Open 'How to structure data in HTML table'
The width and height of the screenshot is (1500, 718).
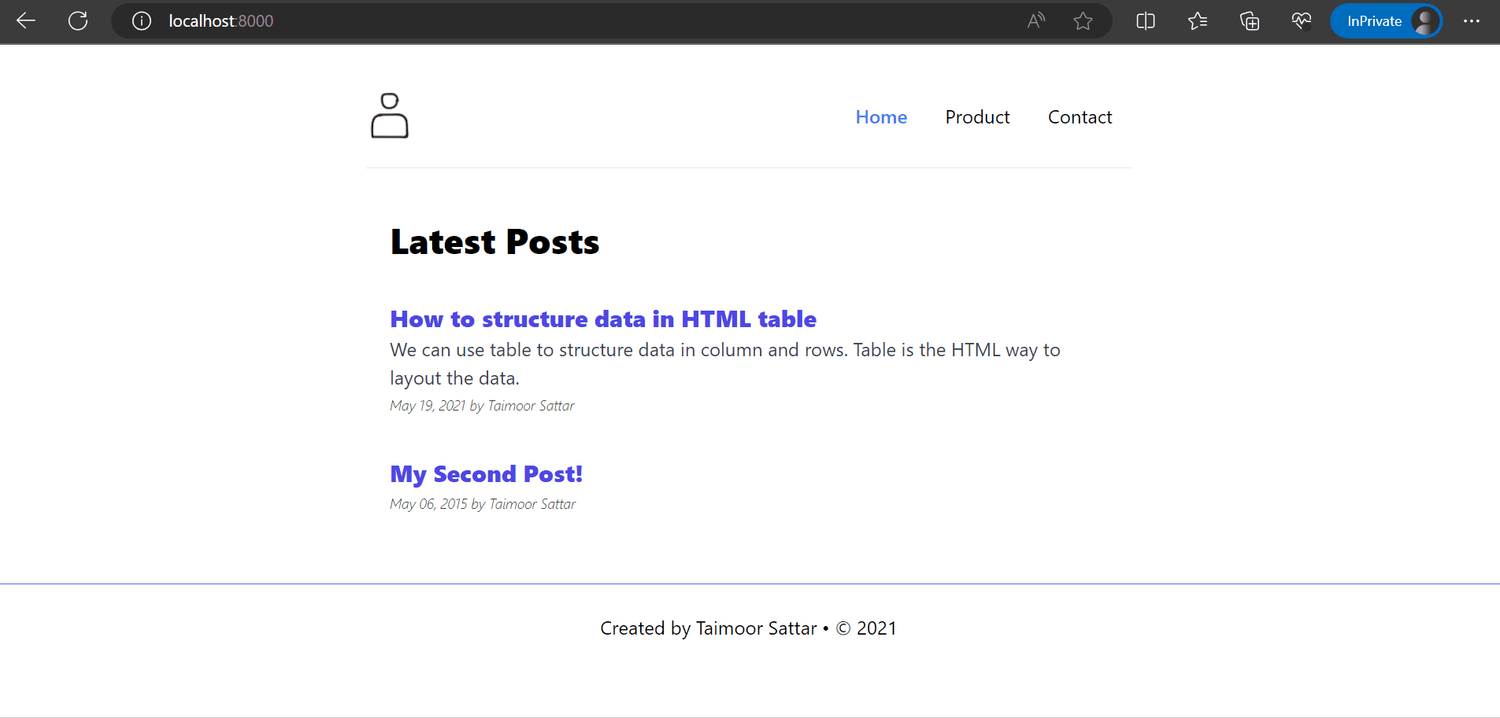(603, 319)
